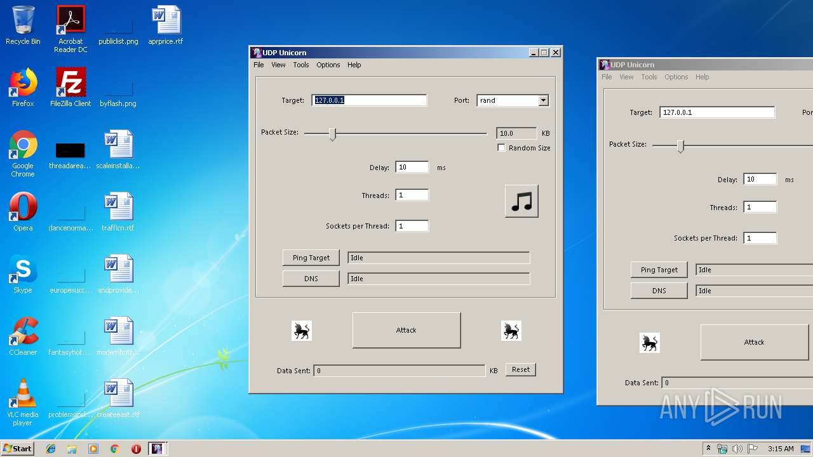Open the Recycle Bin desktop icon

[23, 26]
